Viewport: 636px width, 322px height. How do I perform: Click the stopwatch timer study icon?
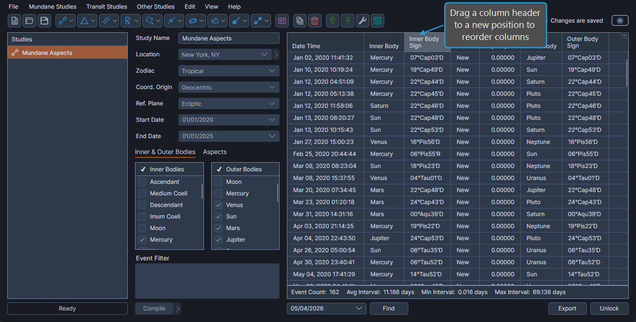[214, 21]
